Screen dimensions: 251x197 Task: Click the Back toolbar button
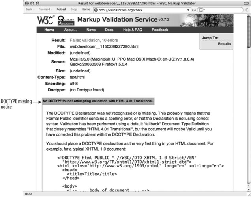point(30,9)
